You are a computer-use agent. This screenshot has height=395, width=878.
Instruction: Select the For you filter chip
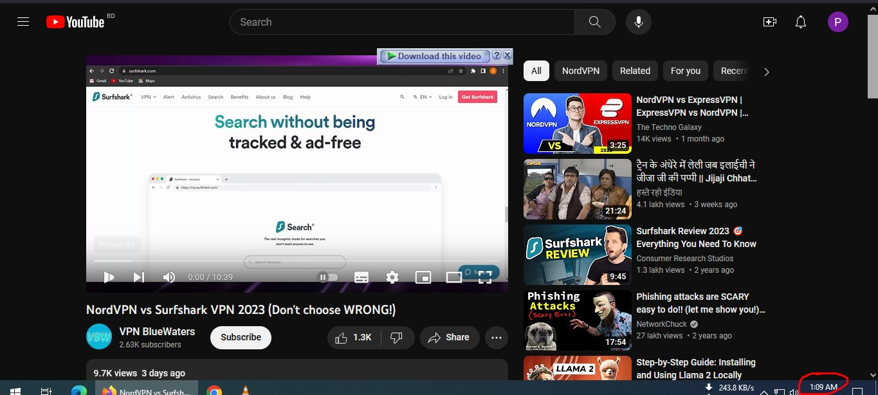tap(686, 71)
